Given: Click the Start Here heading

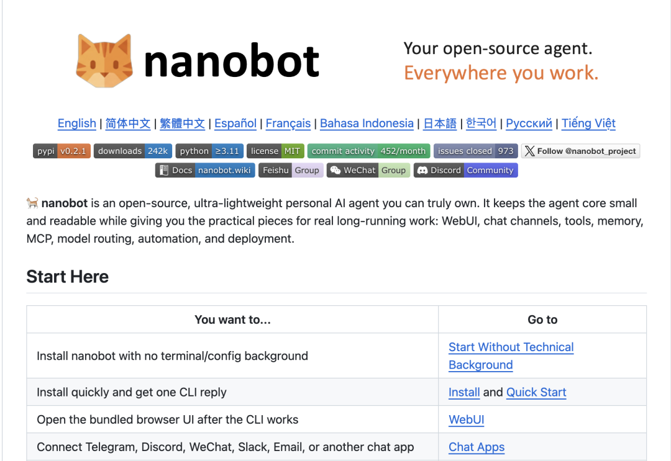Looking at the screenshot, I should (68, 277).
